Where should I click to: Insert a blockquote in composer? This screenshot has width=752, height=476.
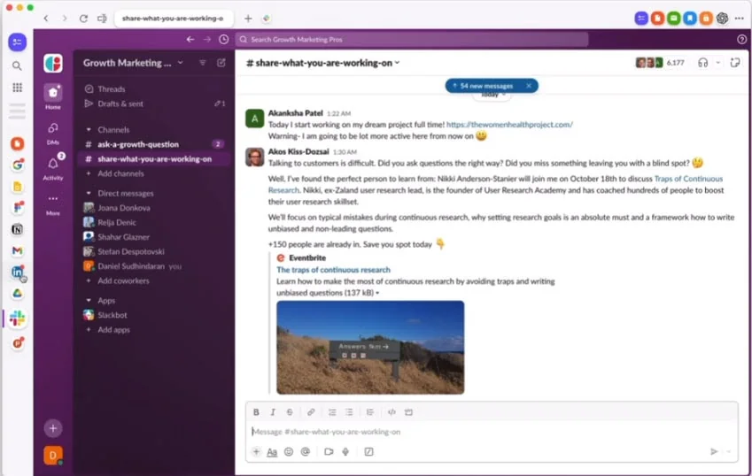pyautogui.click(x=369, y=412)
